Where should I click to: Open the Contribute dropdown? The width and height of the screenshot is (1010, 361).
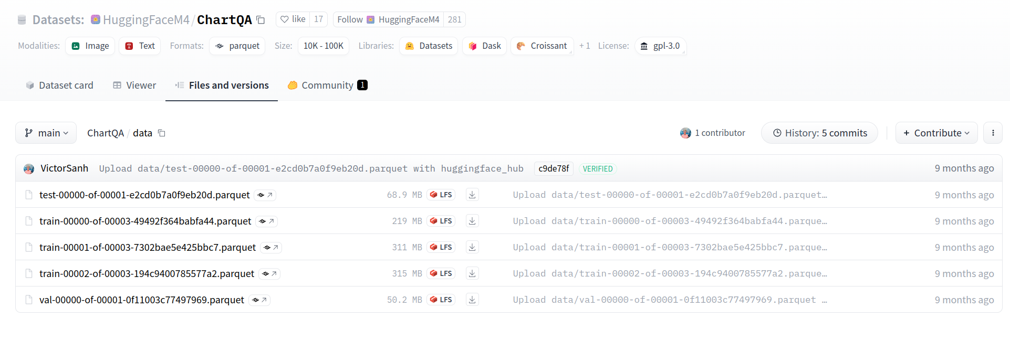(x=936, y=133)
